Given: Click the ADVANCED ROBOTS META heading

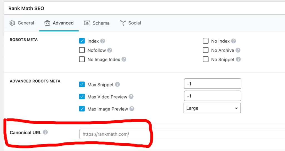Looking at the screenshot, I should (35, 81).
